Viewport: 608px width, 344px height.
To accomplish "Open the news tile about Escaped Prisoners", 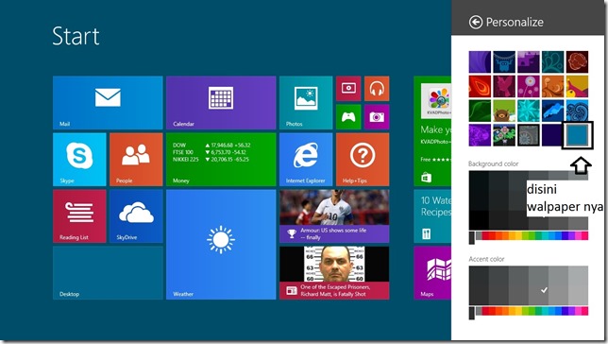I will coord(334,273).
